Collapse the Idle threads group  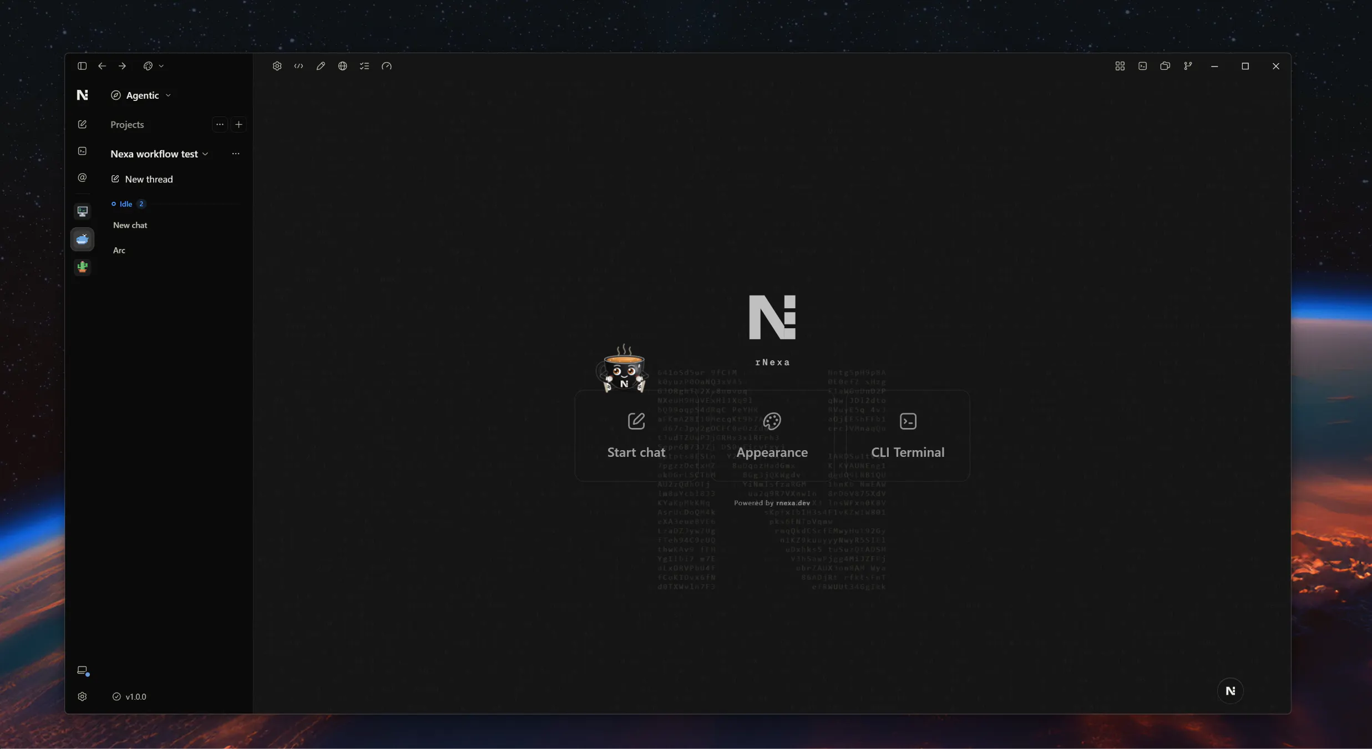click(x=128, y=204)
